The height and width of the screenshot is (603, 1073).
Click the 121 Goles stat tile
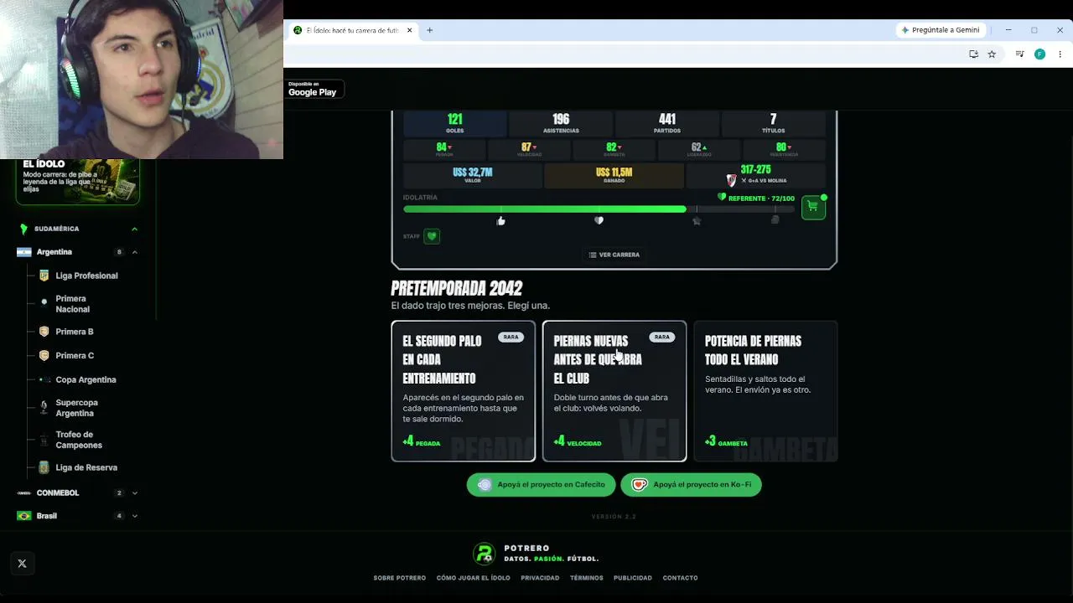[455, 123]
